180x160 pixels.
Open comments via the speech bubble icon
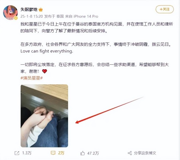tap(53, 153)
